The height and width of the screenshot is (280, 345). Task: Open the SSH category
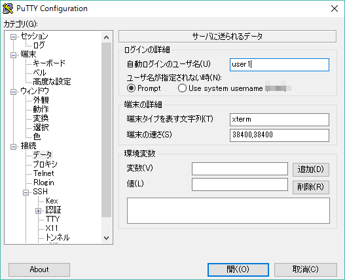pos(41,192)
